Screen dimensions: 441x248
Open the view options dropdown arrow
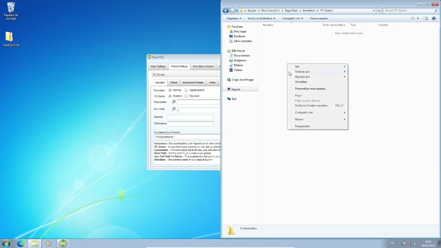pos(418,18)
